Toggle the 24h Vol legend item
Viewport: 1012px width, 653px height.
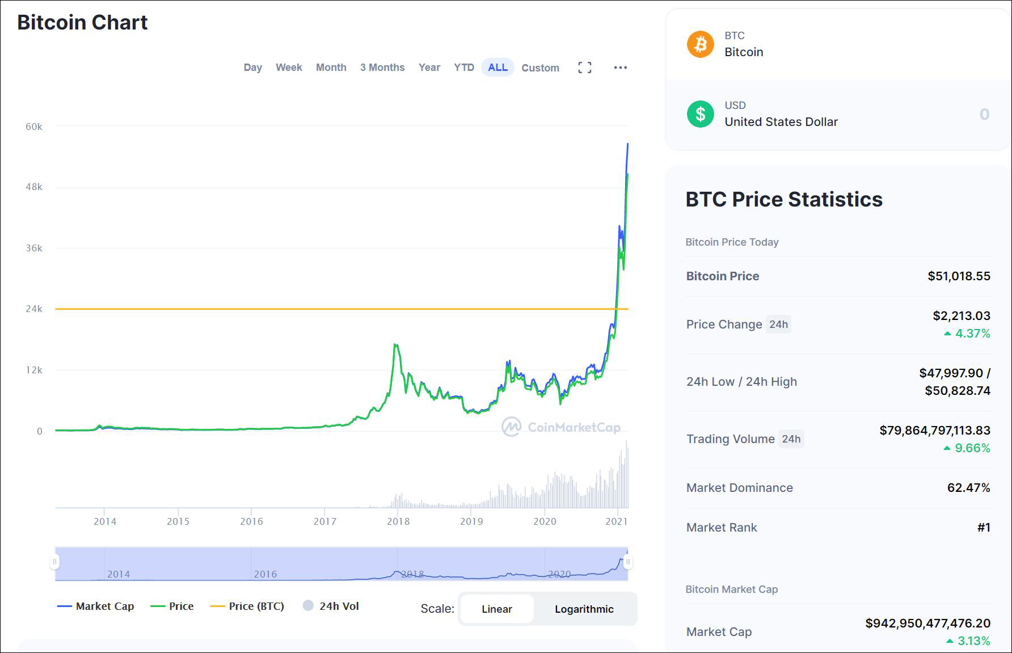coord(331,606)
